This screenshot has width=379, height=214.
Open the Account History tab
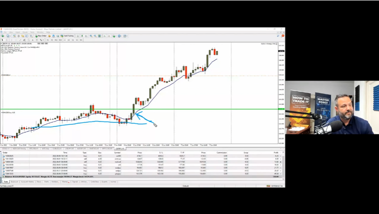(28, 182)
